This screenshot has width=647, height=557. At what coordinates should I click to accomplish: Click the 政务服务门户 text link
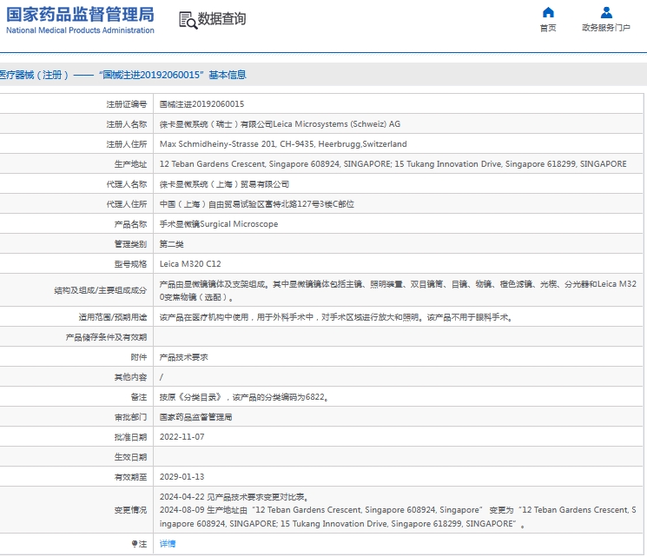(606, 28)
